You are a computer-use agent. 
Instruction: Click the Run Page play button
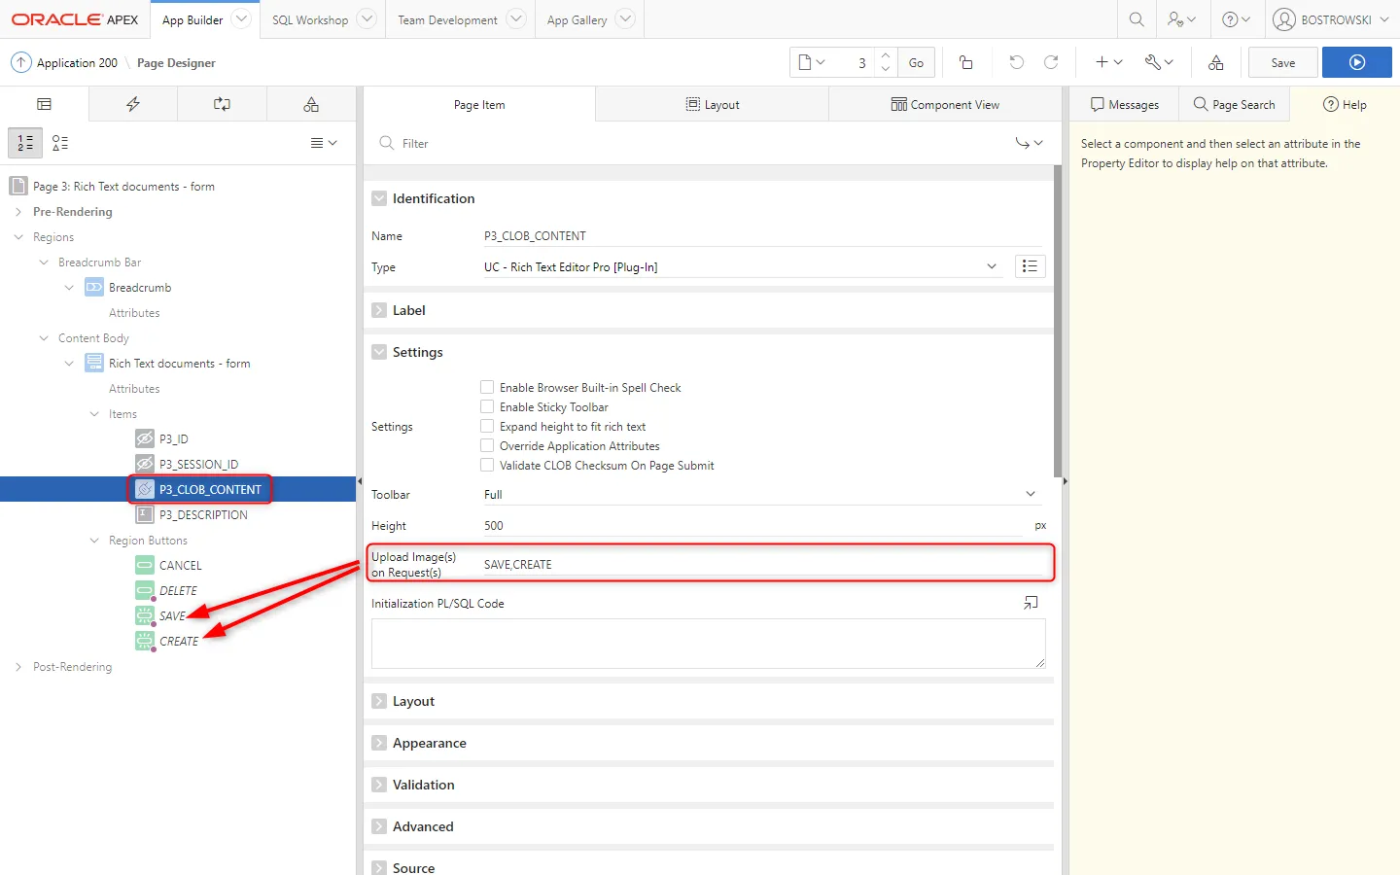(1356, 62)
